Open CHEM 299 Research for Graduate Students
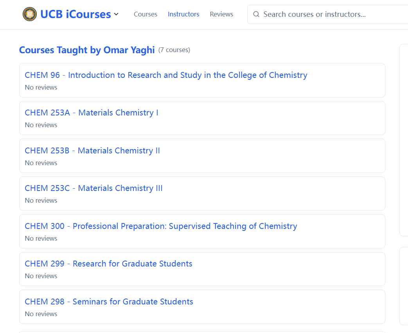The height and width of the screenshot is (333, 408). pos(108,264)
